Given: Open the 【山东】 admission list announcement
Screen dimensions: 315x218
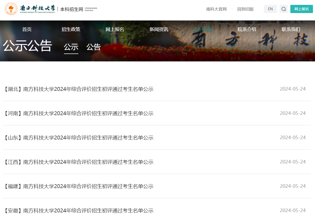Looking at the screenshot, I should click(78, 138).
